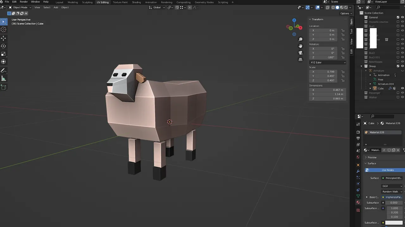Open the Scene properties tab icon

(x=358, y=151)
